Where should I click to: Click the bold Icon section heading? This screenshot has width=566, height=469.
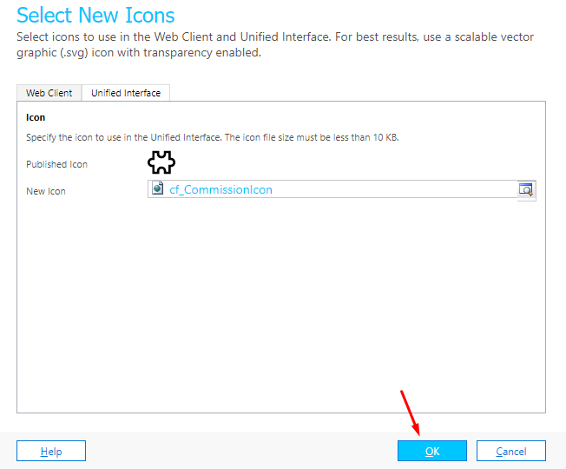click(36, 117)
